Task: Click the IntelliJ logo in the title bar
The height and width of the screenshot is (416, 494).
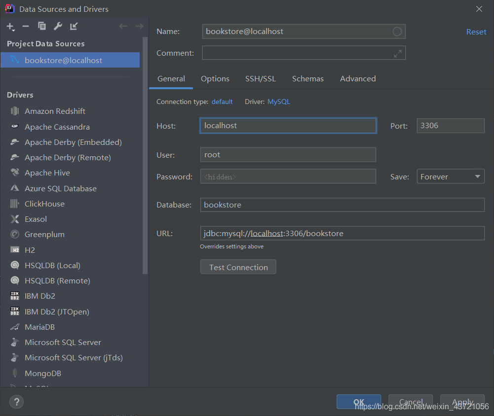Action: click(x=10, y=9)
